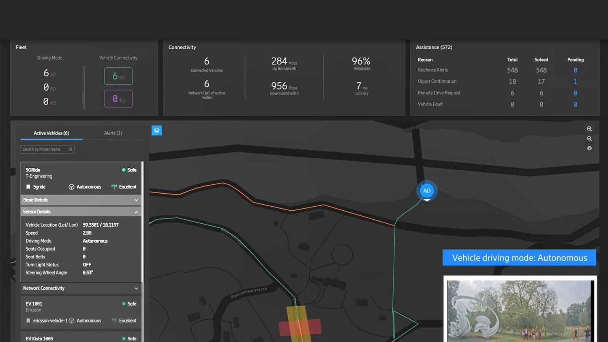
Task: Select the 4G vehicle connectivity box
Action: [118, 99]
